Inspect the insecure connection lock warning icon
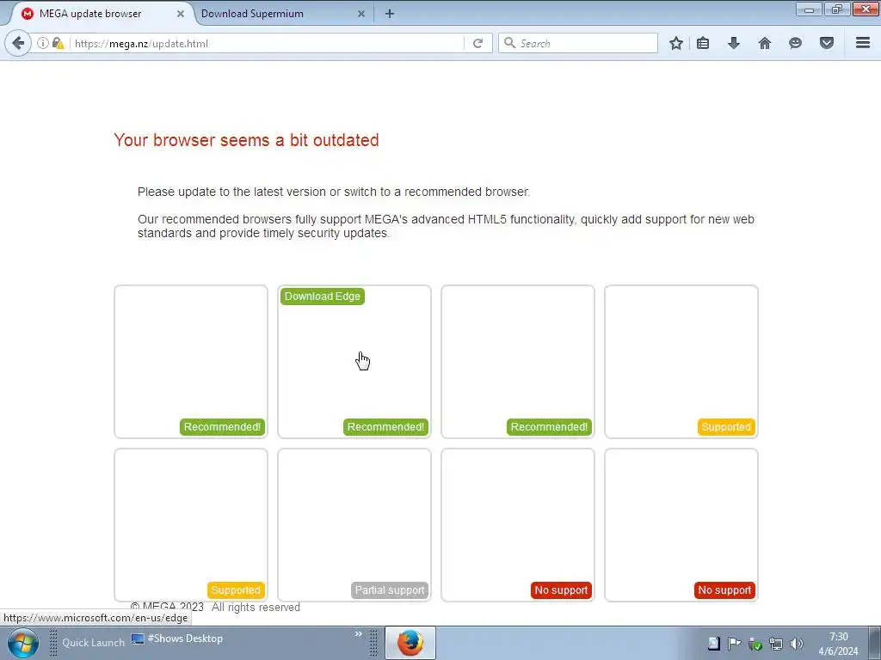 [58, 43]
